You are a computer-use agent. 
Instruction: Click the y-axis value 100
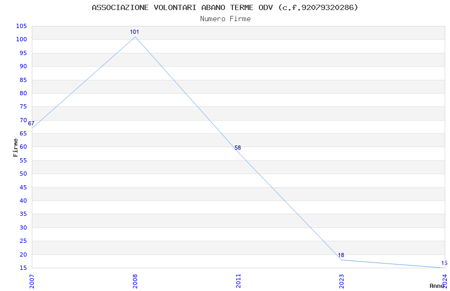coord(21,40)
